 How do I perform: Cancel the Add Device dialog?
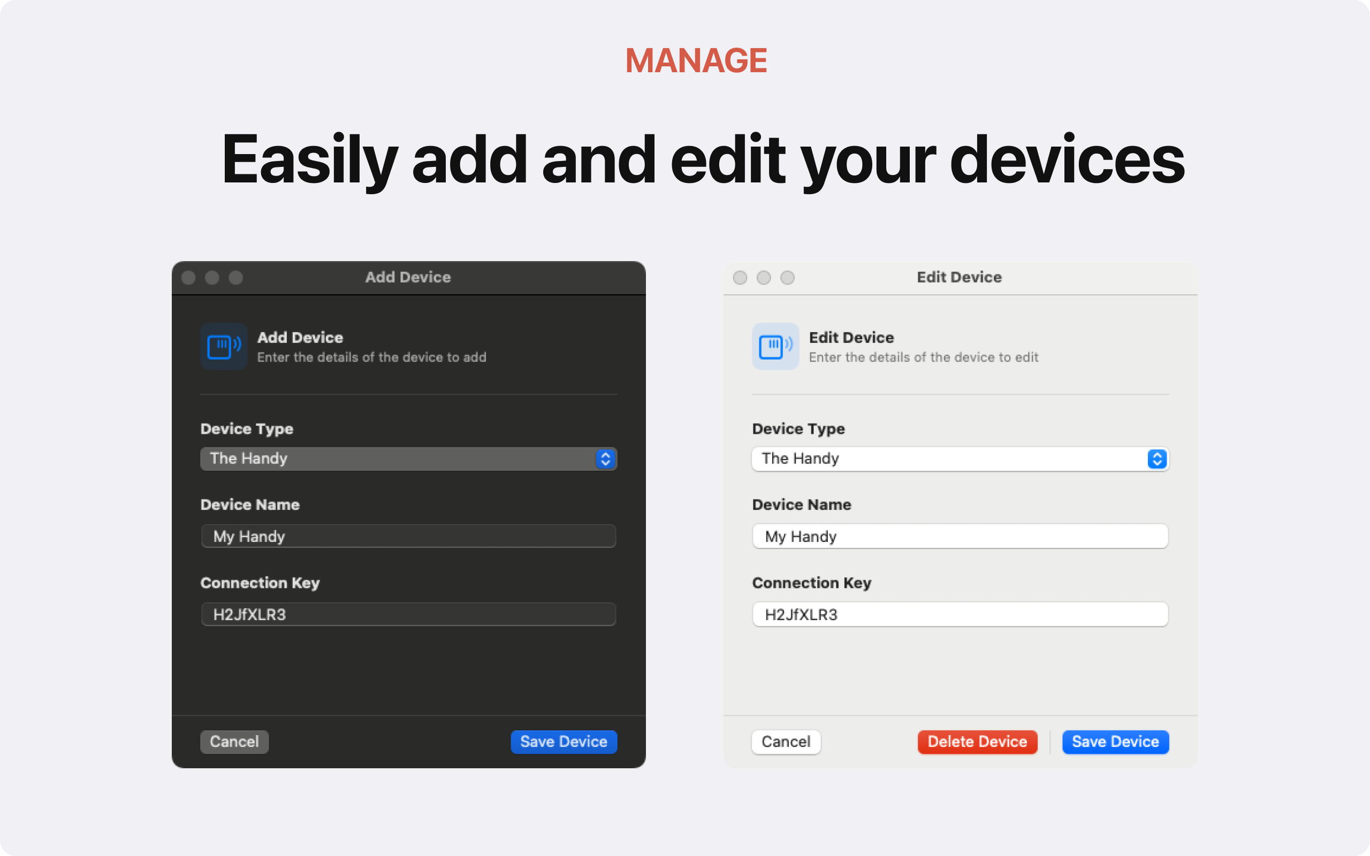tap(234, 742)
